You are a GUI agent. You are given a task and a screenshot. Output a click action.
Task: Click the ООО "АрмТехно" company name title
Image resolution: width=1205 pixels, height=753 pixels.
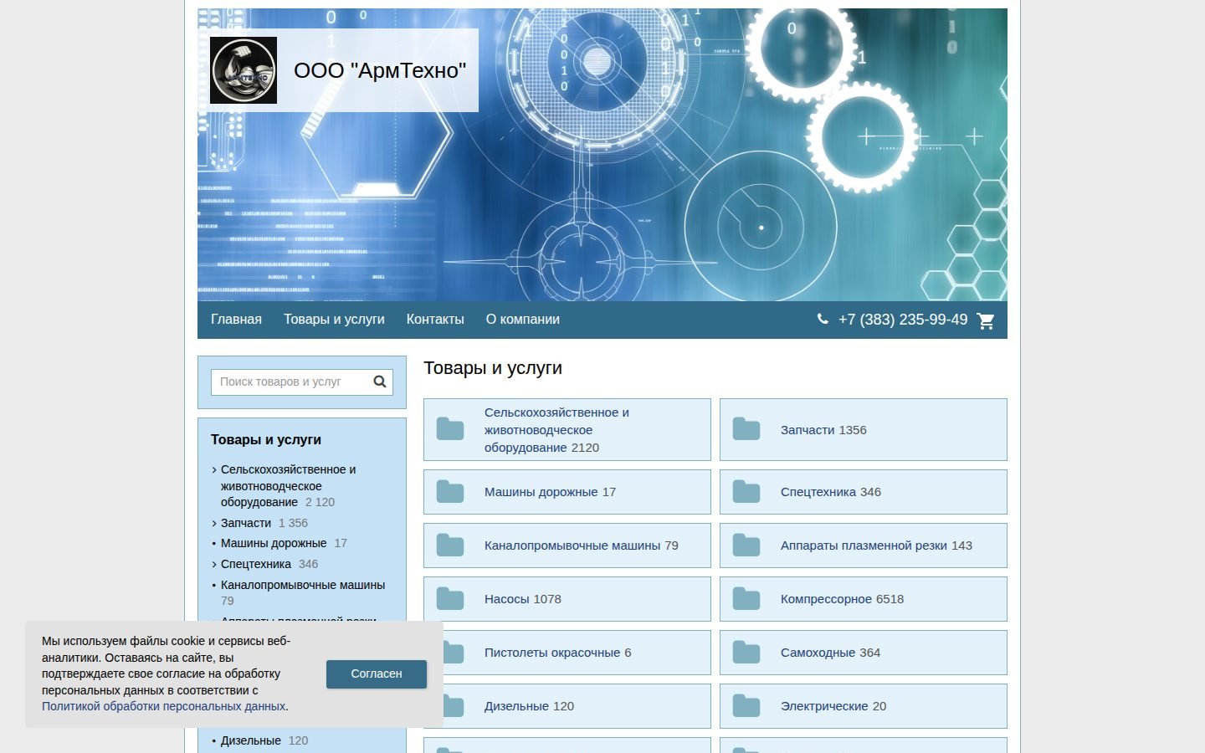click(380, 70)
